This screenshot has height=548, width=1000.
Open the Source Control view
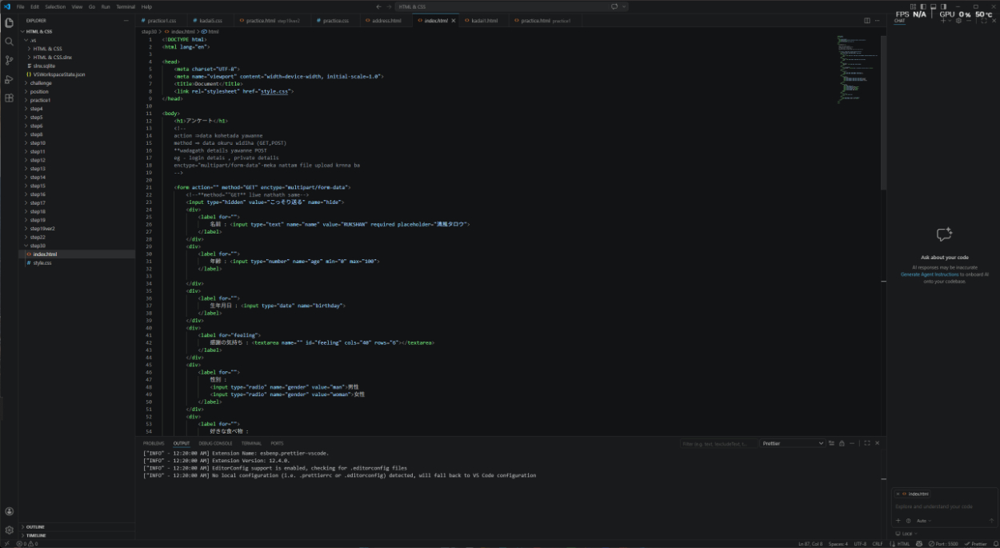tap(9, 60)
